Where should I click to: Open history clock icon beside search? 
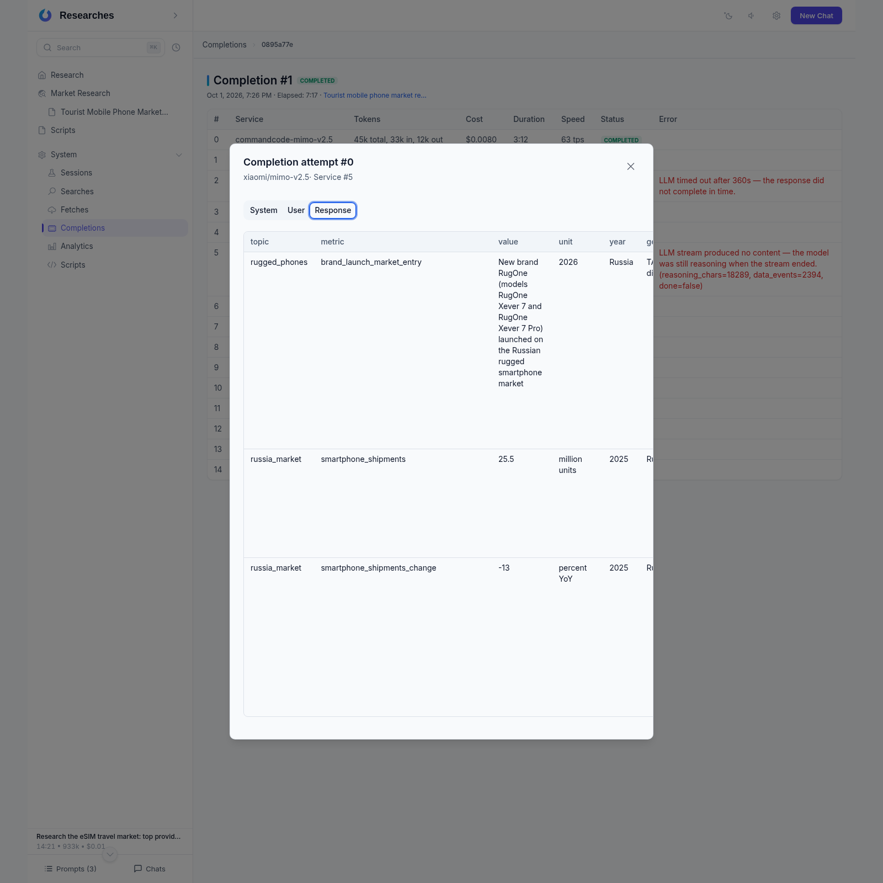[176, 47]
